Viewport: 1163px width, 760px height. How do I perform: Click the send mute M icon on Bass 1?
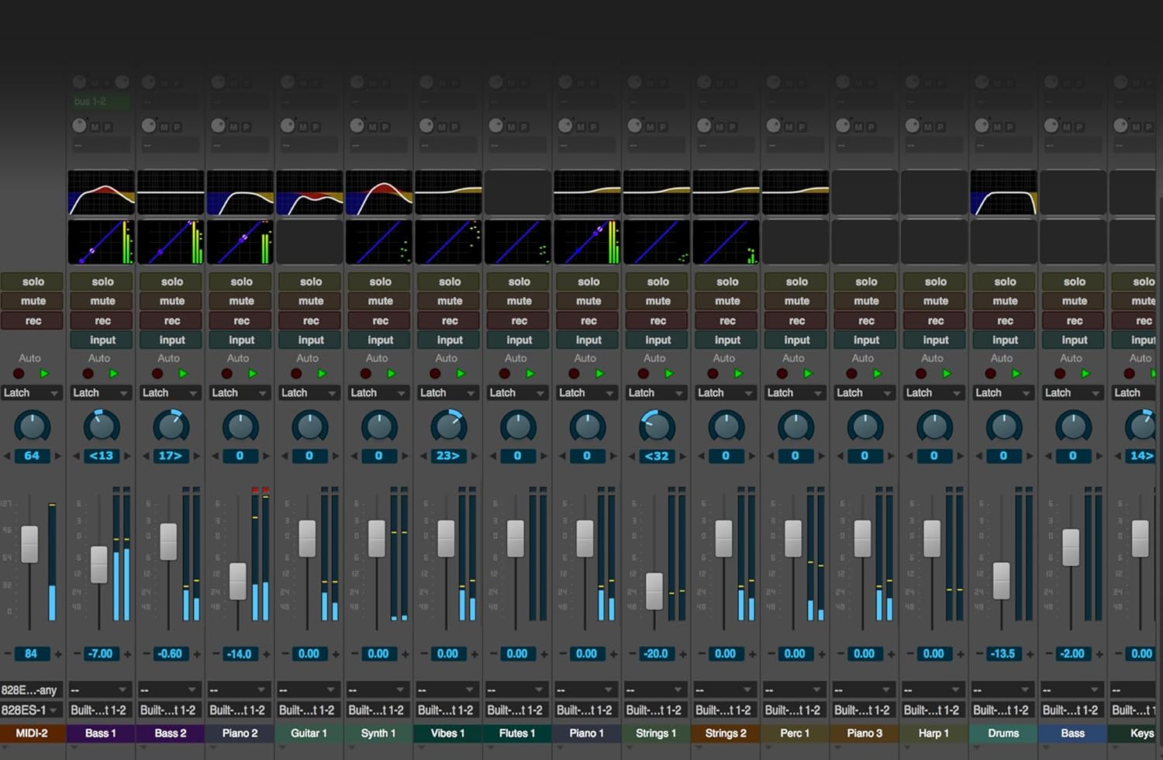95,126
